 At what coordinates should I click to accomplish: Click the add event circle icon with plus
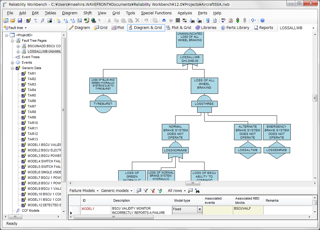[x=73, y=20]
